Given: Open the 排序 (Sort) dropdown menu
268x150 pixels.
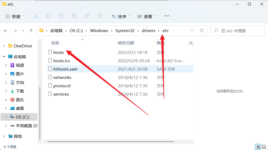Looking at the screenshot, I should click(x=121, y=16).
